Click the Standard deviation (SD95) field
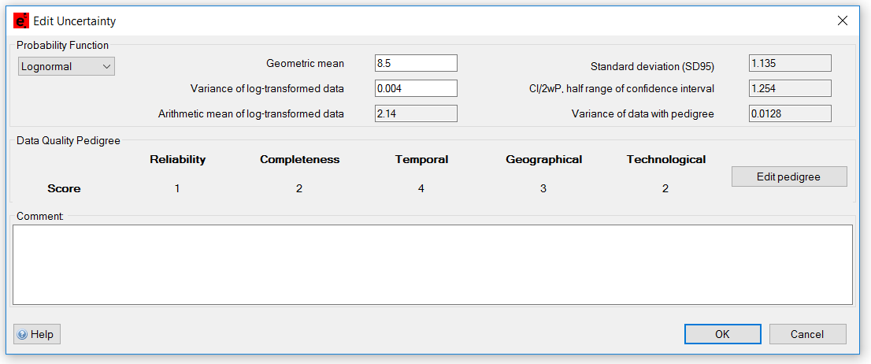 click(790, 63)
